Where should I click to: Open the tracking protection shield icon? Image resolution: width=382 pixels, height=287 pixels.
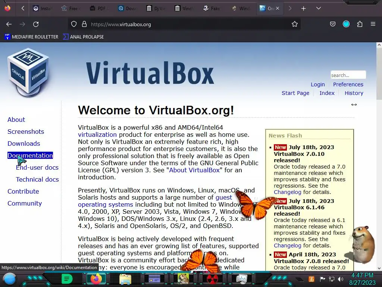[x=74, y=24]
